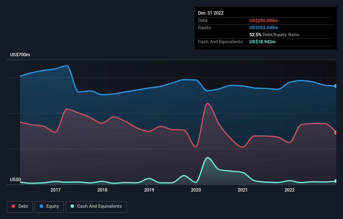
Task: Click Cash And Equivalents label in tooltip
Action: coord(220,42)
